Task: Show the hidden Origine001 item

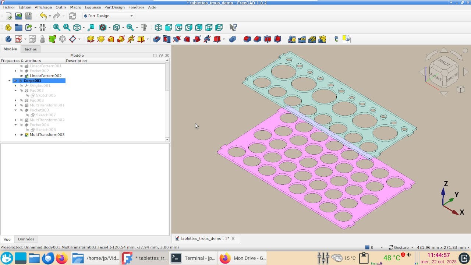Action: (x=21, y=86)
